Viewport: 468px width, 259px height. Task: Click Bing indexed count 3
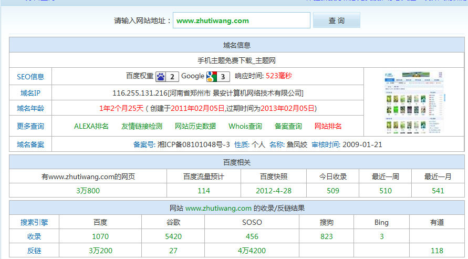pos(382,236)
